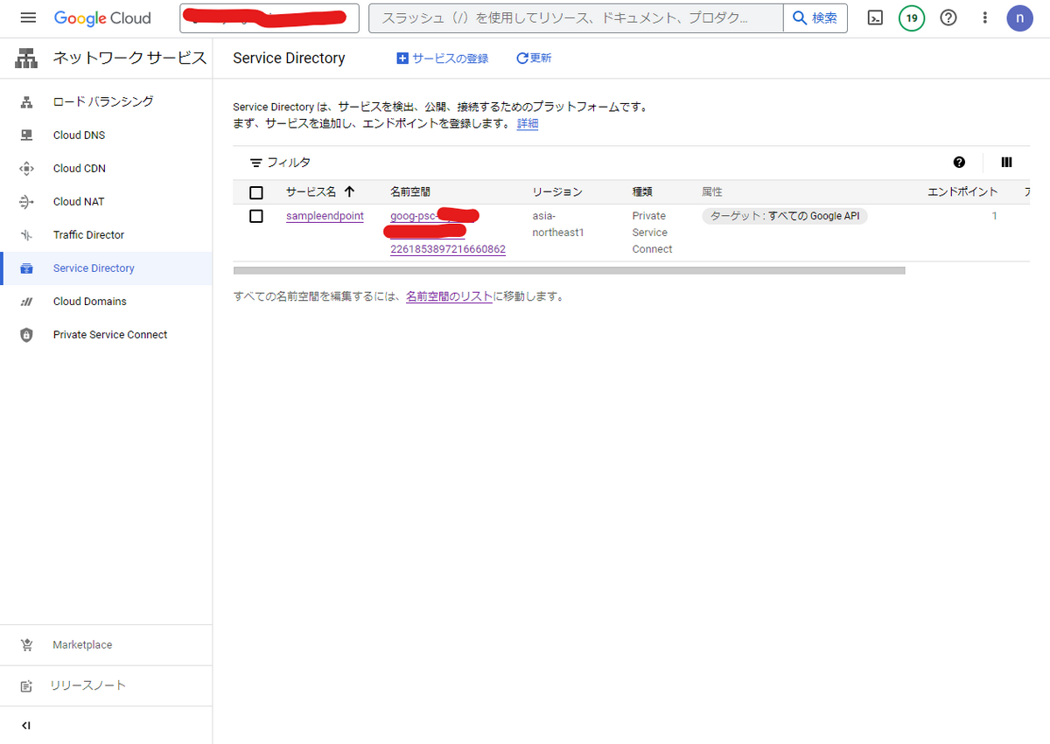Click the Cloud NAT sidebar icon
1050x744 pixels.
[x=26, y=202]
